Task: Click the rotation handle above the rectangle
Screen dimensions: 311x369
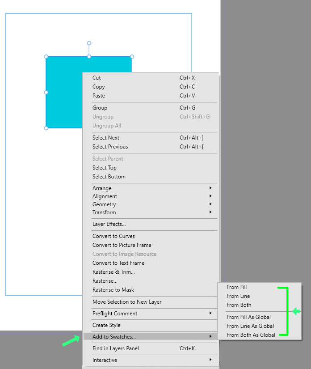Action: tap(89, 43)
